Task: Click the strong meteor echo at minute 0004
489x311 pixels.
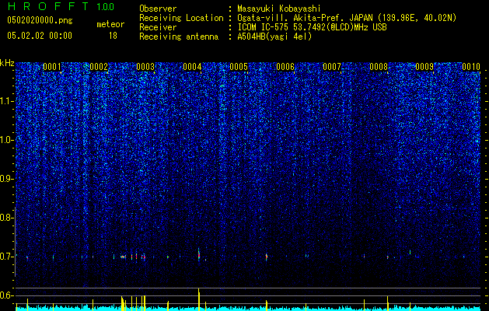Action: point(199,254)
